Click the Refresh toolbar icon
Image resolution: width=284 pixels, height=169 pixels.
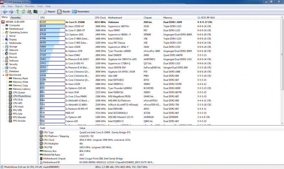(23, 12)
